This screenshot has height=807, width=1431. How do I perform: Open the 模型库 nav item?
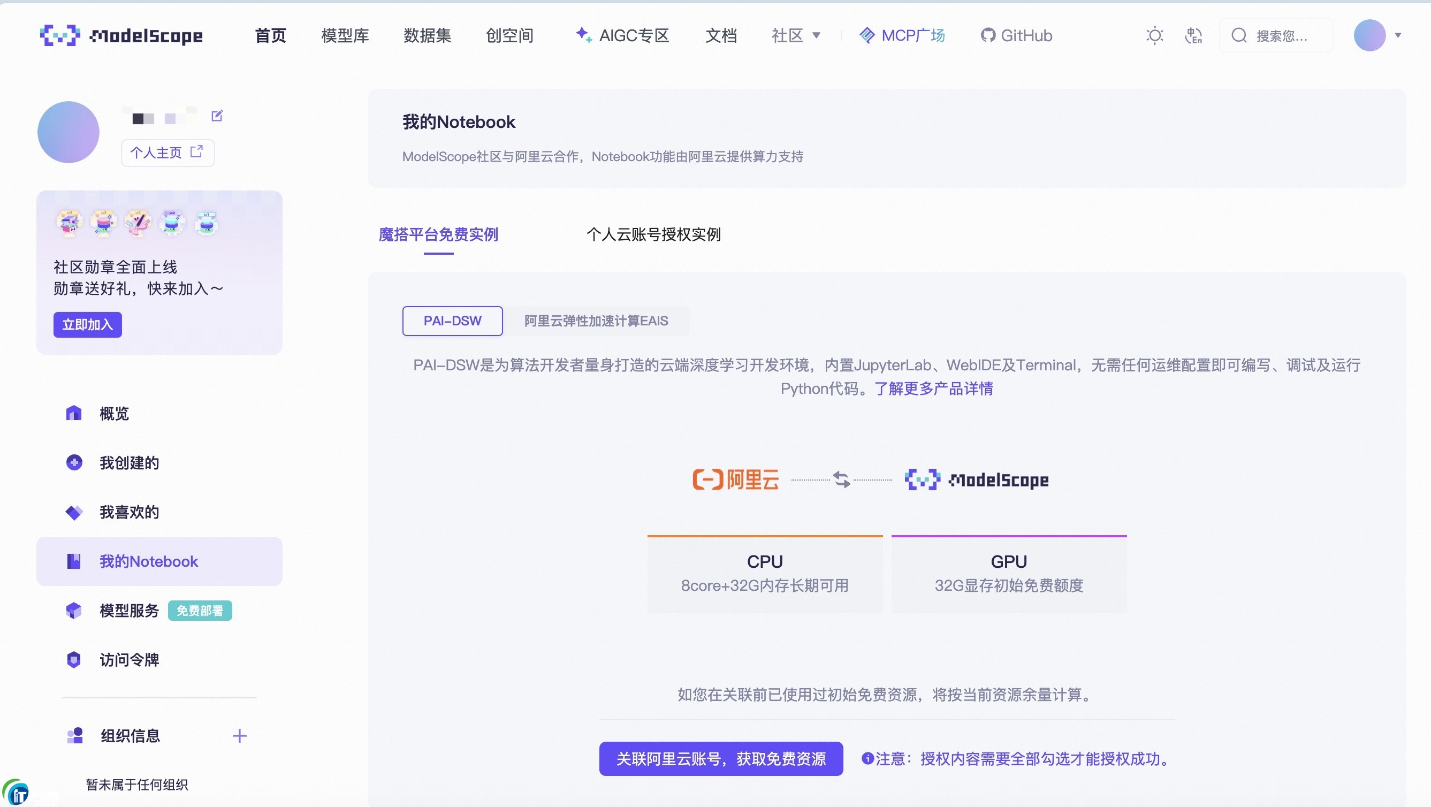coord(345,35)
